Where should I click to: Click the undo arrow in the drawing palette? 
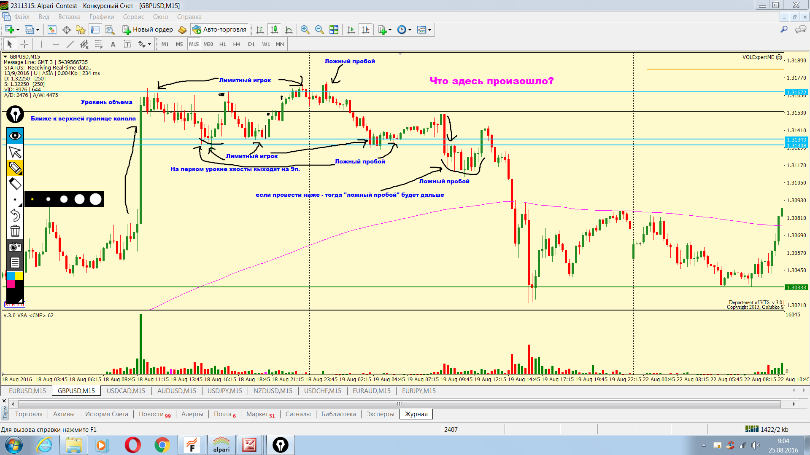pyautogui.click(x=15, y=215)
